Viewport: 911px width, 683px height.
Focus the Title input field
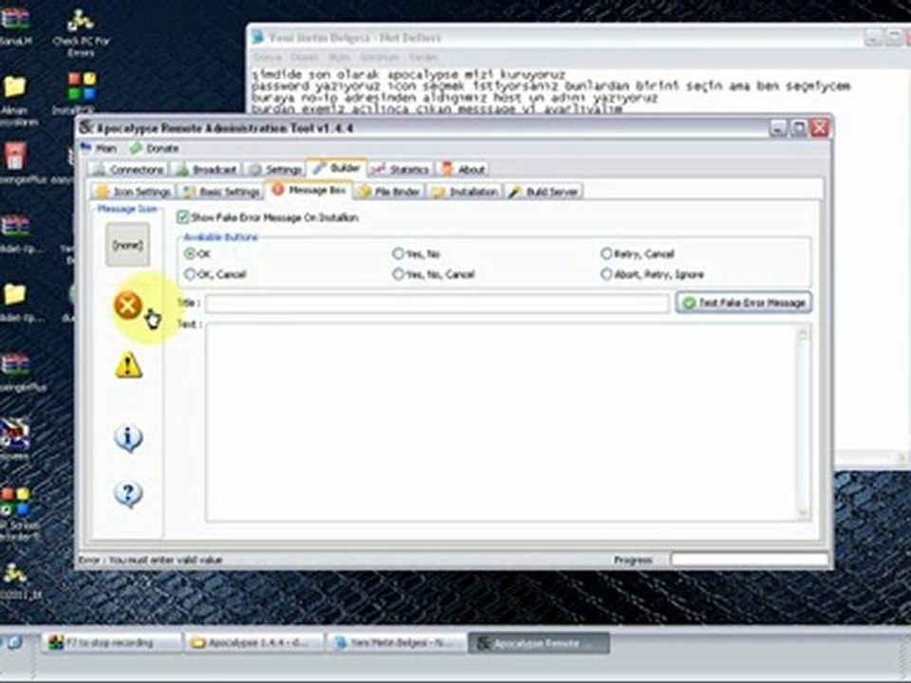click(x=437, y=304)
